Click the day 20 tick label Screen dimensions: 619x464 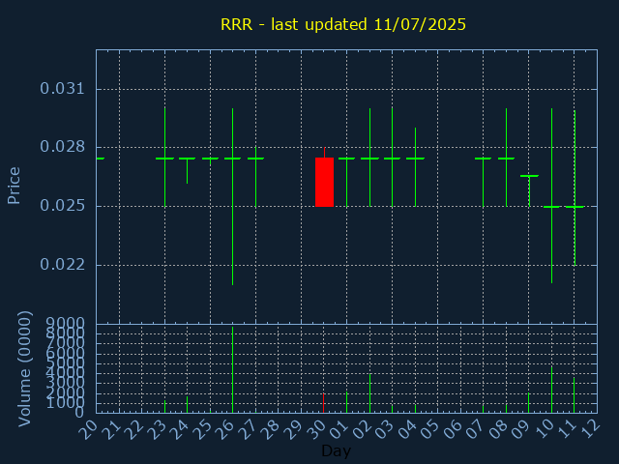[x=88, y=429]
